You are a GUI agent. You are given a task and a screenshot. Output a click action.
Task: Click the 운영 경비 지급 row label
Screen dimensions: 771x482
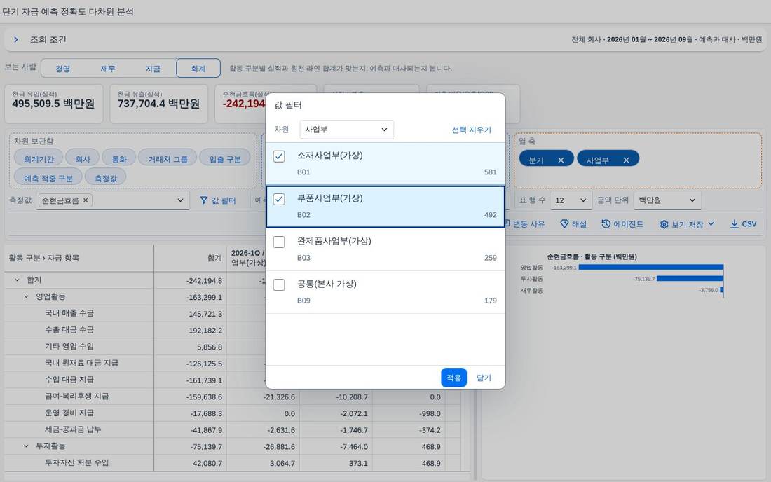69,413
